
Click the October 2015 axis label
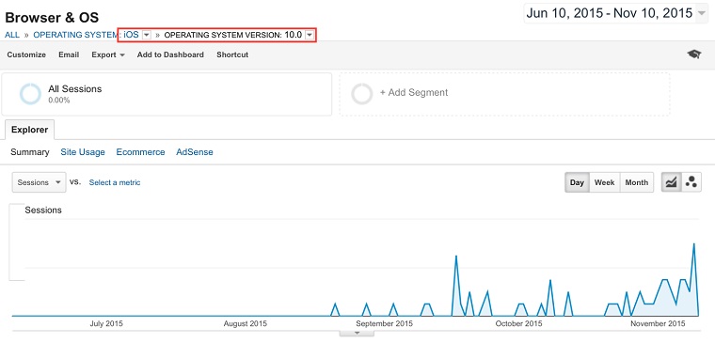click(x=519, y=324)
